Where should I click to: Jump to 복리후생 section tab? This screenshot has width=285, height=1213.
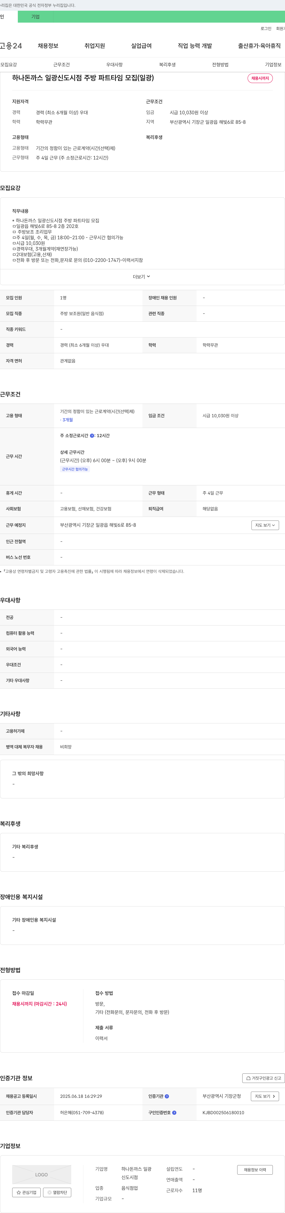pyautogui.click(x=167, y=65)
